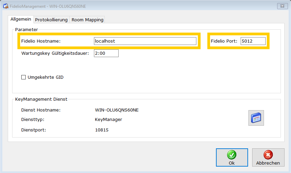This screenshot has height=173, width=291.
Task: Select the Wartungskey Gültigkeitsdauer time field
Action: (x=106, y=53)
